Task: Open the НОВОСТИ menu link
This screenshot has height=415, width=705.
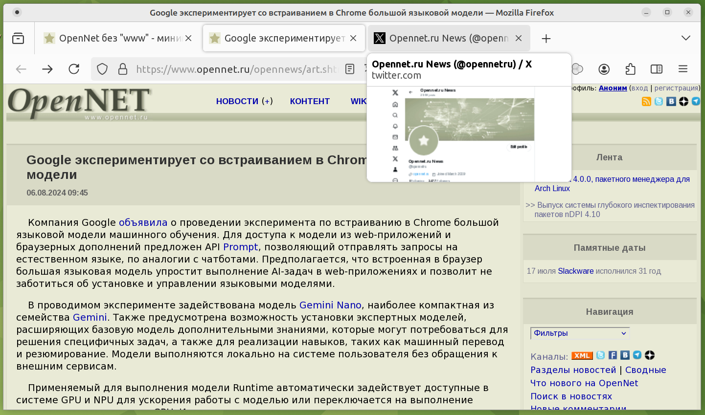Action: pyautogui.click(x=237, y=101)
